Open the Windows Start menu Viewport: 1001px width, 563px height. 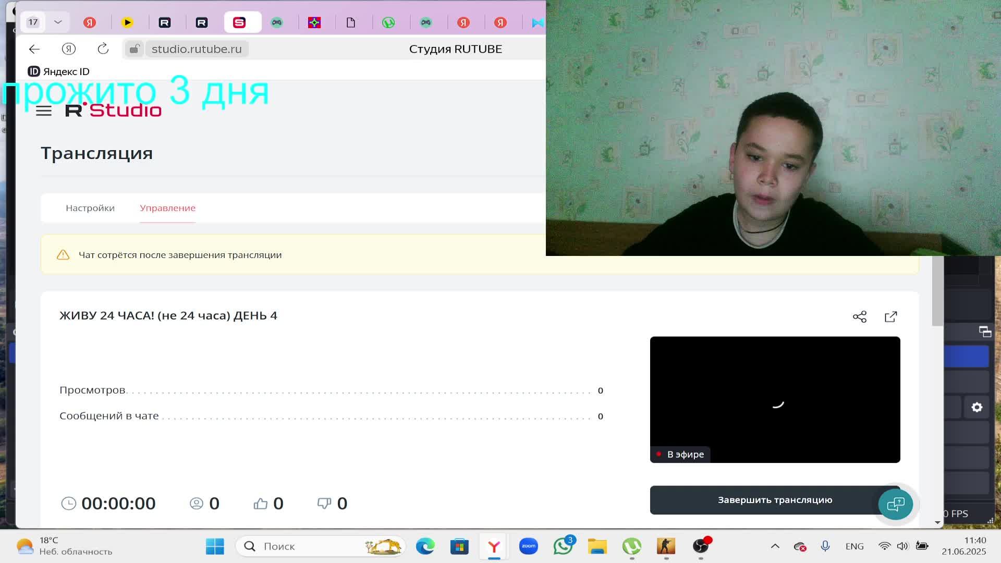click(215, 546)
